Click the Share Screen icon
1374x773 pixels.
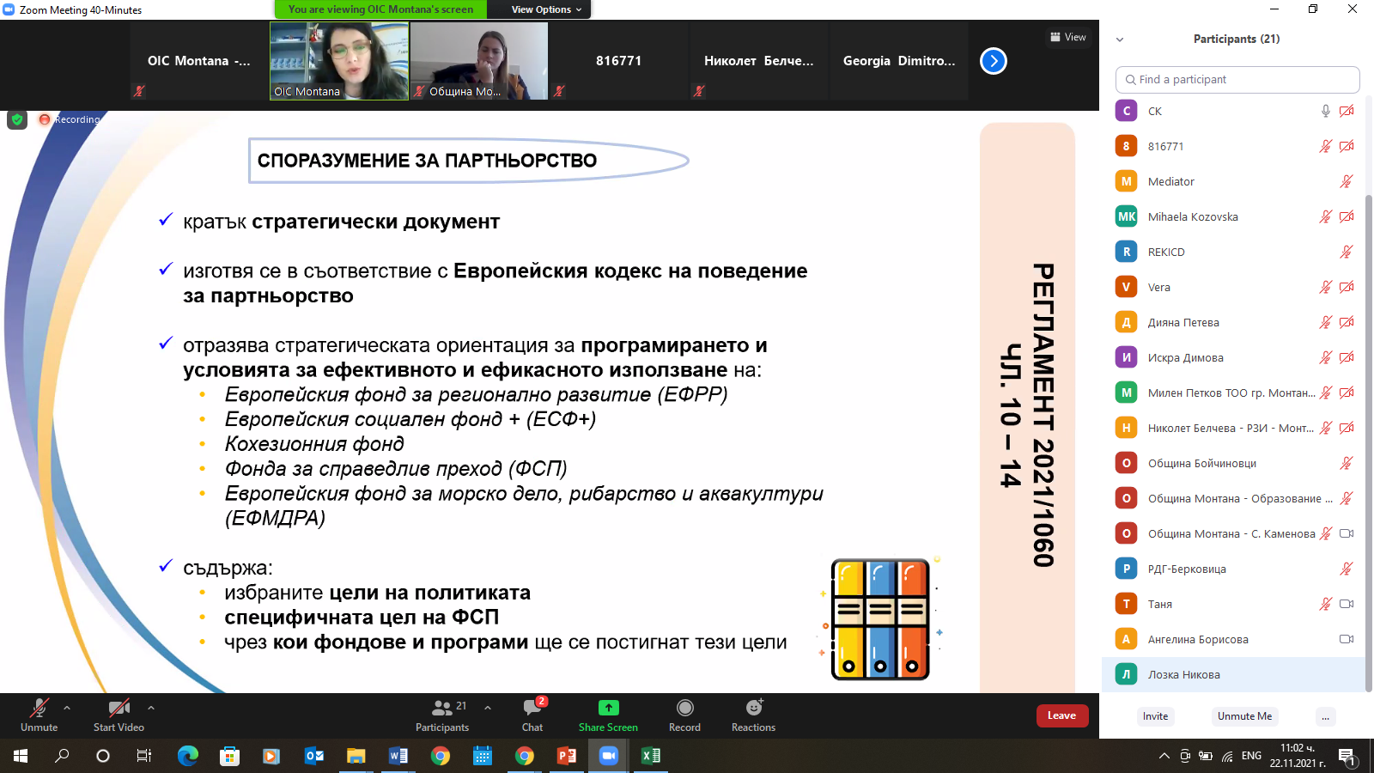pyautogui.click(x=608, y=709)
